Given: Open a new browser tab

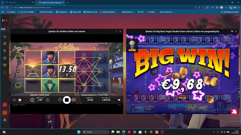Looking at the screenshot, I should pos(68,3).
